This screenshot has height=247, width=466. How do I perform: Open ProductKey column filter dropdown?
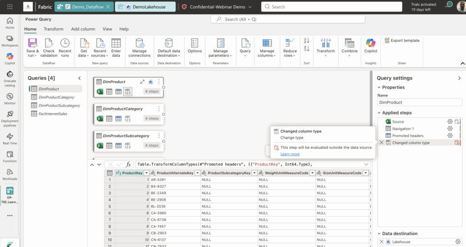[146, 173]
